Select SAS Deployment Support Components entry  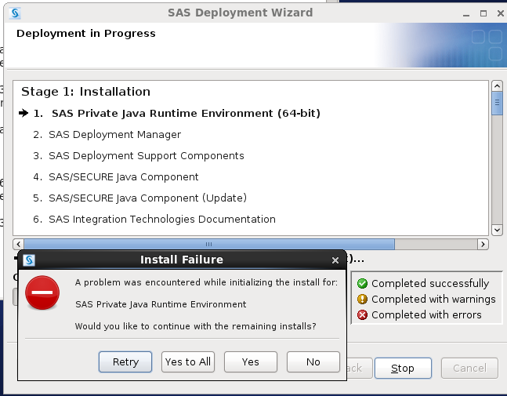click(147, 155)
